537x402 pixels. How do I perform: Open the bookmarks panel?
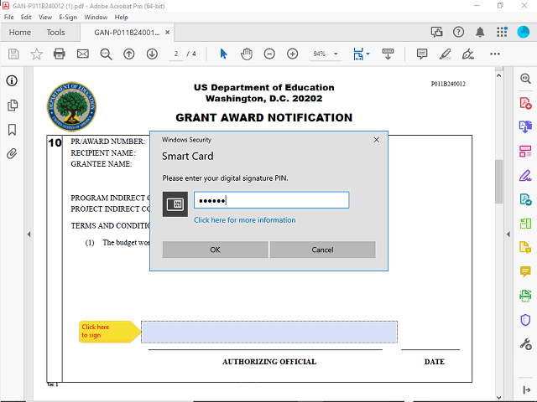click(12, 130)
